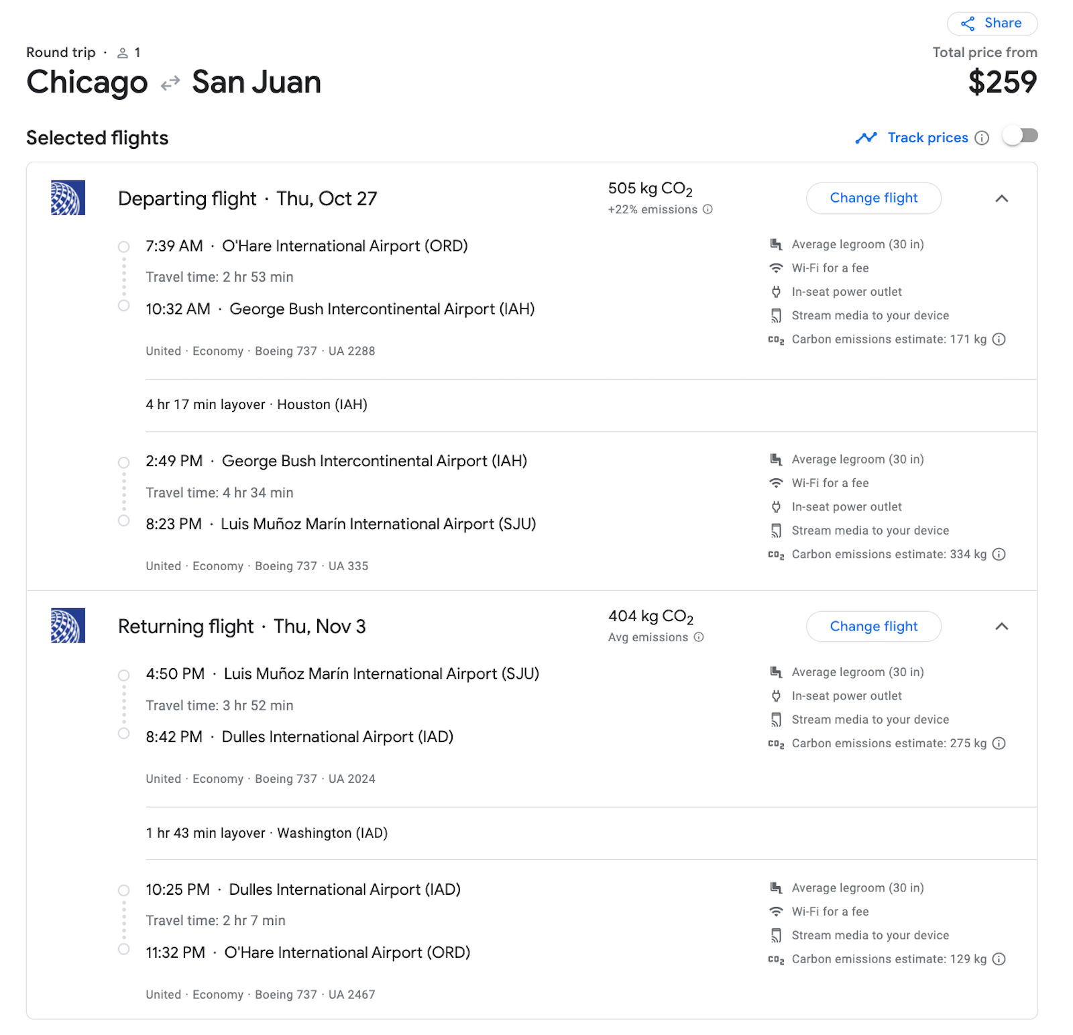Image resolution: width=1073 pixels, height=1035 pixels.
Task: Collapse the Departing flight details
Action: [1001, 198]
